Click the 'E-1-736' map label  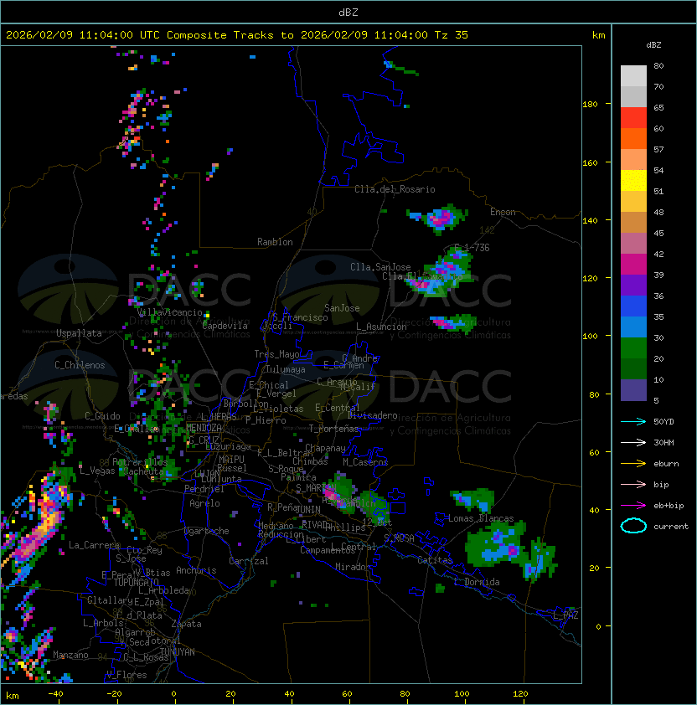click(x=472, y=248)
